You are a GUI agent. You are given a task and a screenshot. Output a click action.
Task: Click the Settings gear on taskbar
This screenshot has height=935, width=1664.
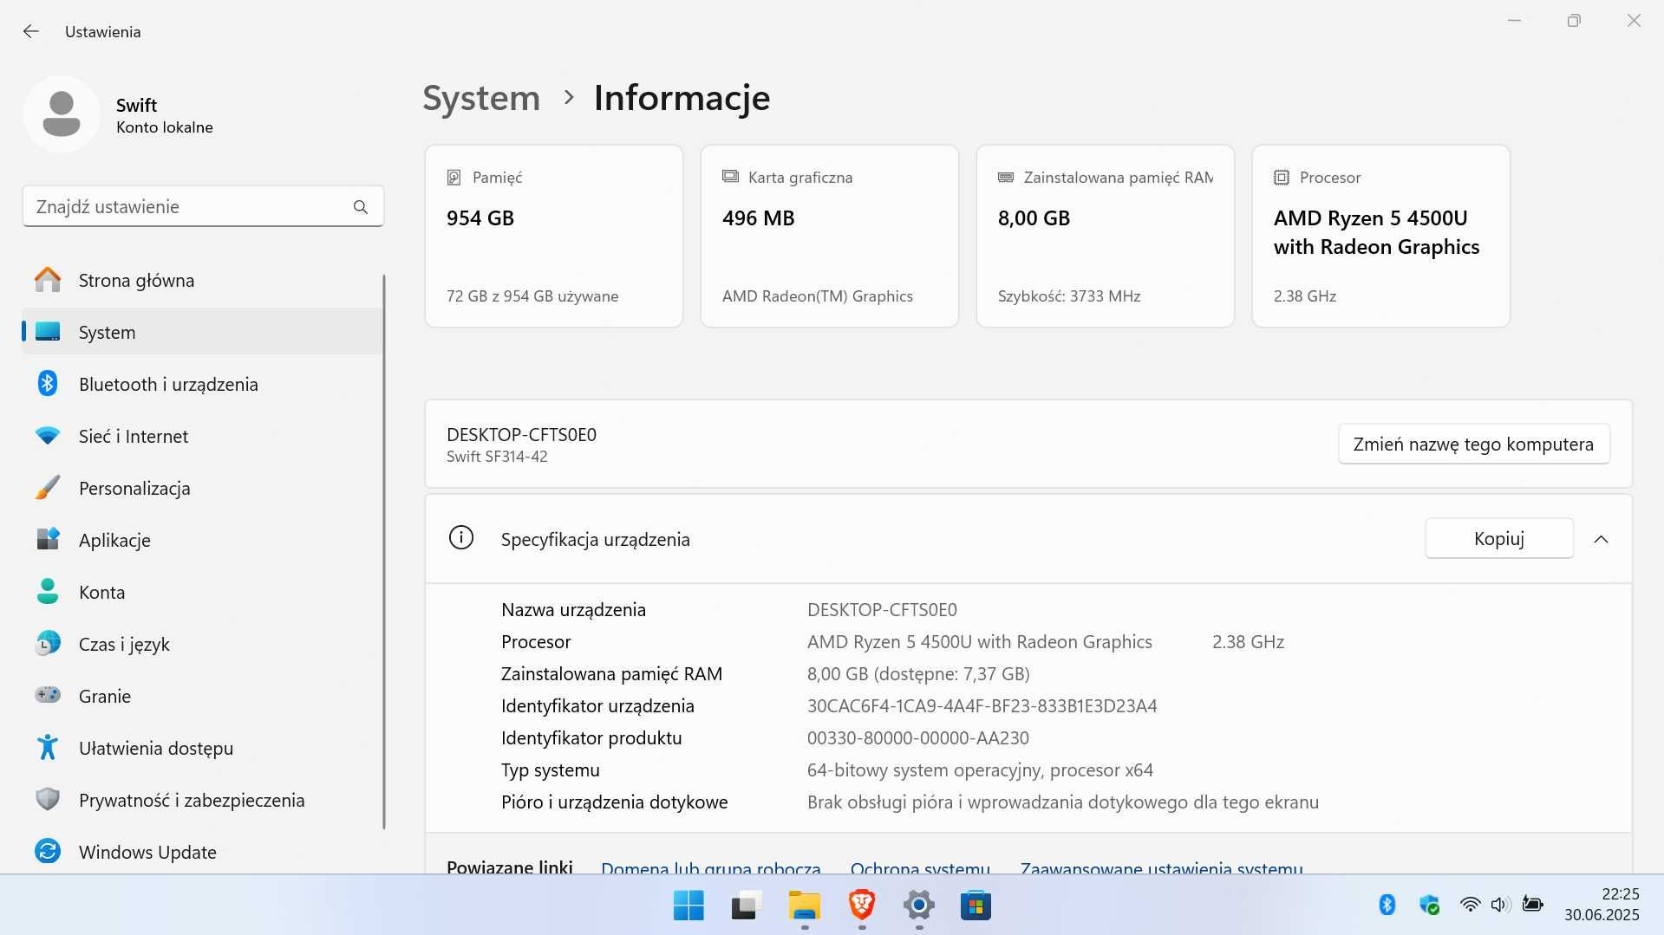(x=918, y=906)
